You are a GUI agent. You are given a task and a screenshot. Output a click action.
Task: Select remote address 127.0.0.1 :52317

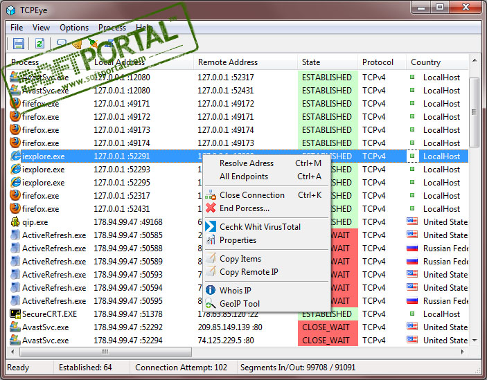click(225, 77)
